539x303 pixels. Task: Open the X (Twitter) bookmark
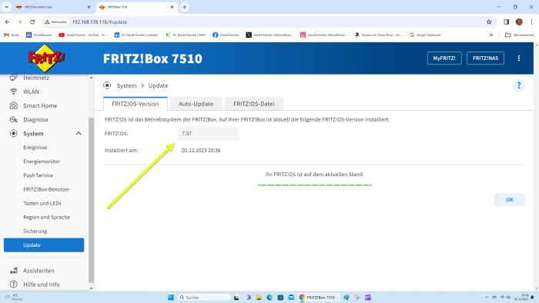[269, 35]
